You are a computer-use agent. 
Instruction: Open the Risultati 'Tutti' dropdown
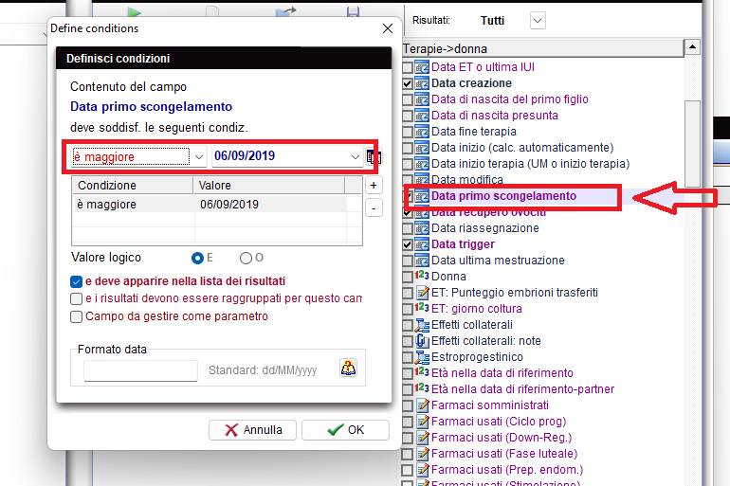tap(538, 21)
